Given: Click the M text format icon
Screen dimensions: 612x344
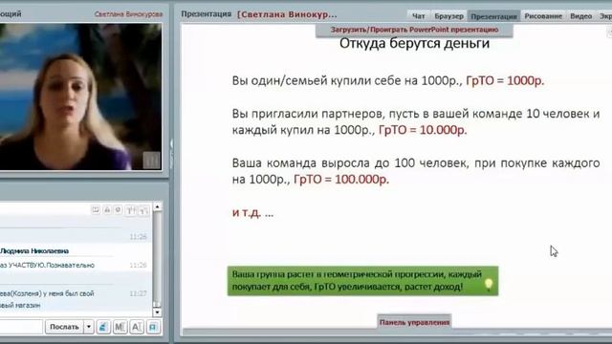Looking at the screenshot, I should click(x=120, y=327).
